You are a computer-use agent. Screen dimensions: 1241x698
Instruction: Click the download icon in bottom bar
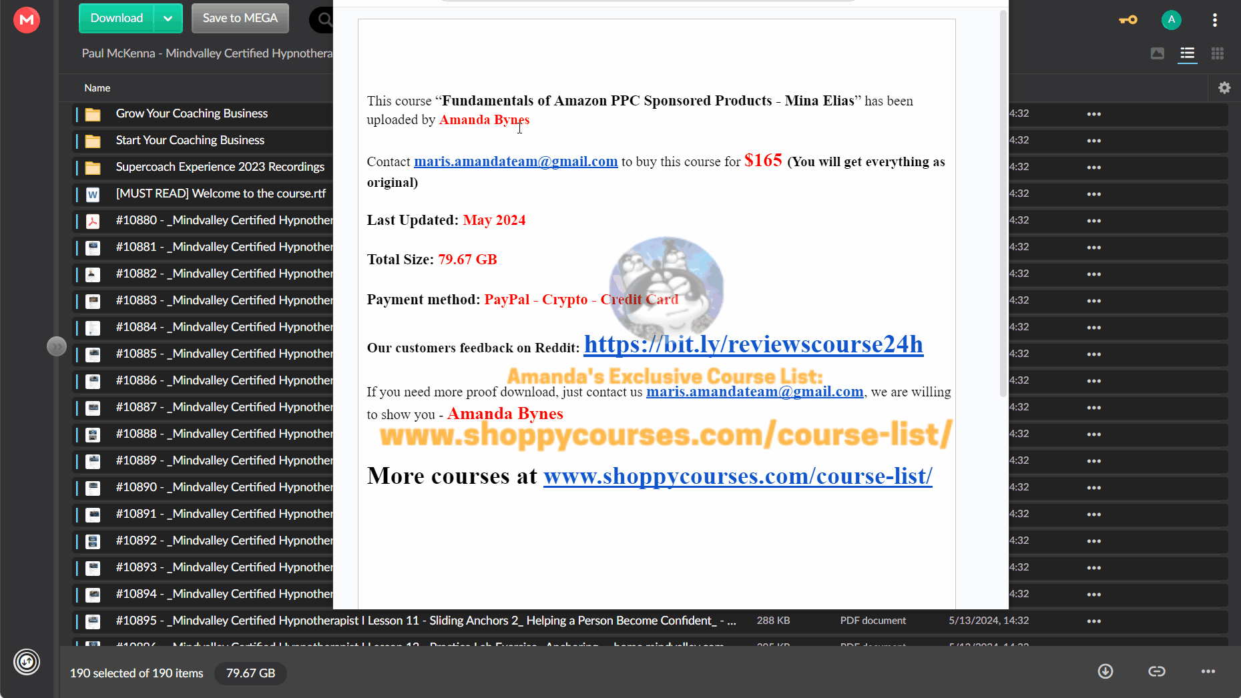click(x=1105, y=671)
